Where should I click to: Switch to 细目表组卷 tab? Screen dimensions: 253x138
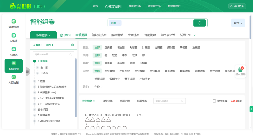point(168,35)
